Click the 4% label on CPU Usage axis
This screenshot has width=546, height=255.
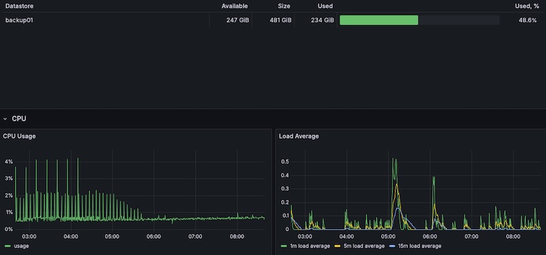coord(8,162)
